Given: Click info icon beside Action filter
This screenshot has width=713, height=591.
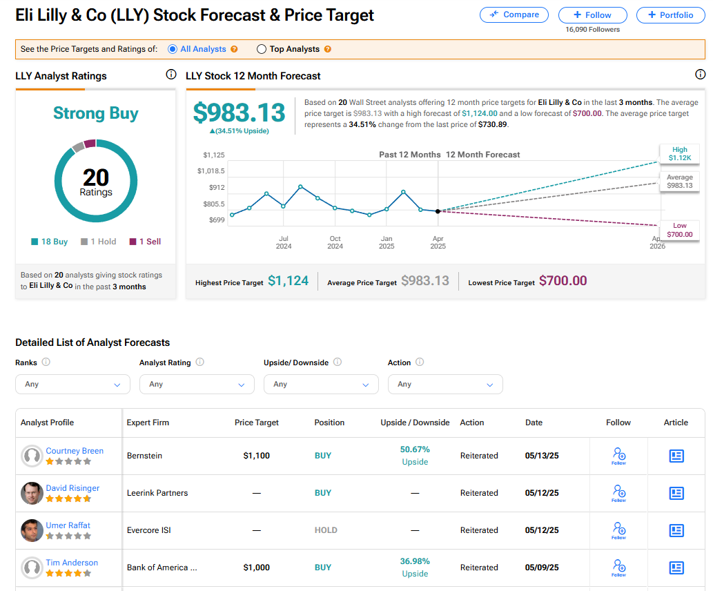Looking at the screenshot, I should (x=420, y=362).
